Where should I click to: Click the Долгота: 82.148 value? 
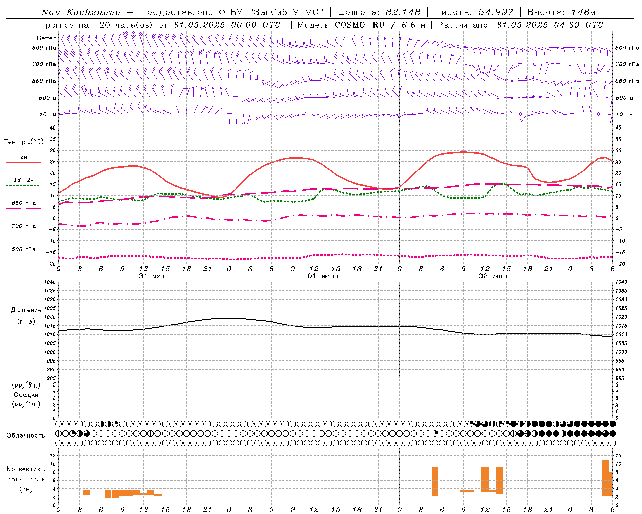coord(379,12)
